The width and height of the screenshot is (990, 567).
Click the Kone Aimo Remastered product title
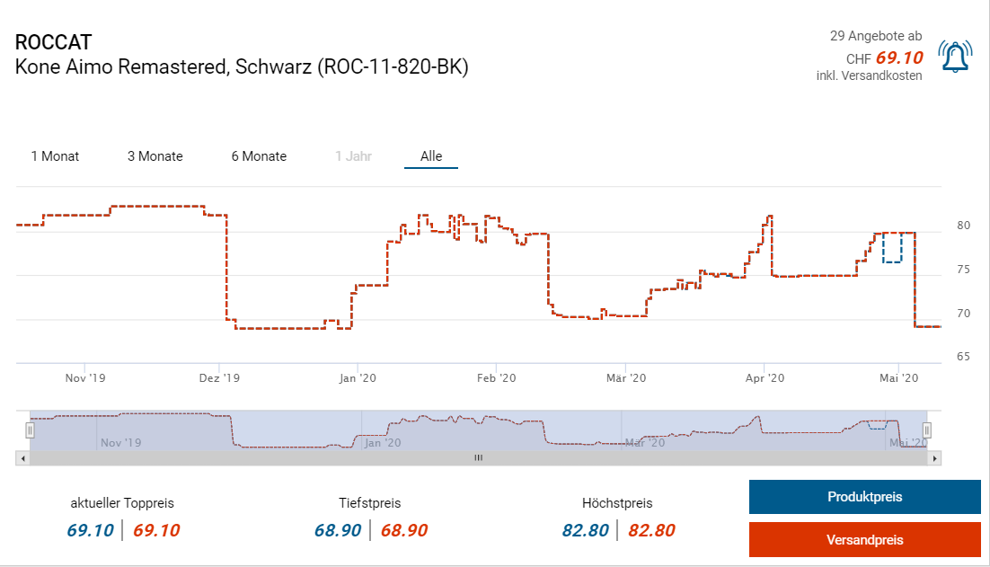pyautogui.click(x=242, y=67)
